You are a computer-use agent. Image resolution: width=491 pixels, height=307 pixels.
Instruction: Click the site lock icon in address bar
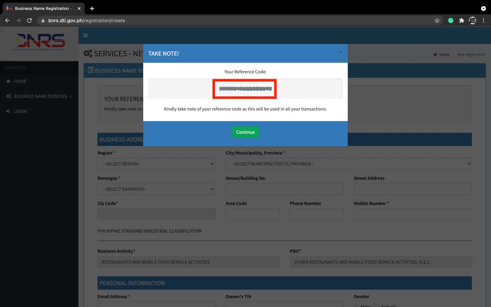pos(43,20)
